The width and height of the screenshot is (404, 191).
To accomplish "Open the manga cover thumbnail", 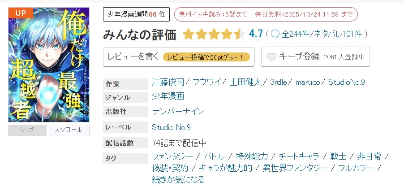I will click(x=49, y=65).
